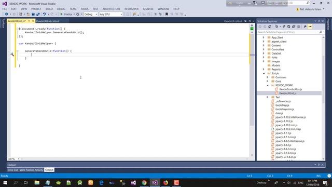Click the Navigate Backward toolbar icon
The height and width of the screenshot is (187, 332).
[6, 14]
